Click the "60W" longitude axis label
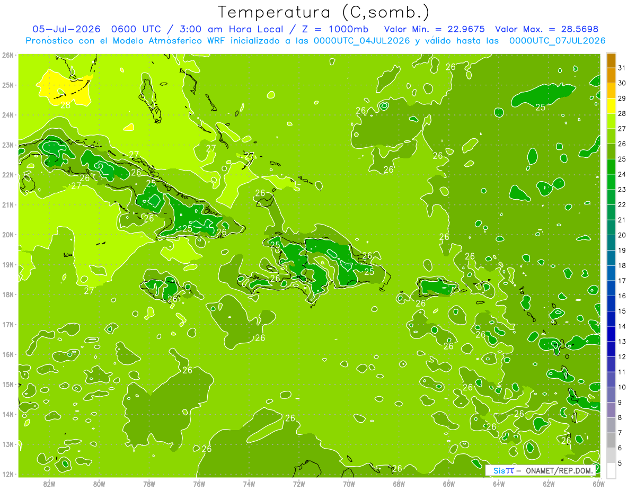The width and height of the screenshot is (636, 491). point(598,484)
